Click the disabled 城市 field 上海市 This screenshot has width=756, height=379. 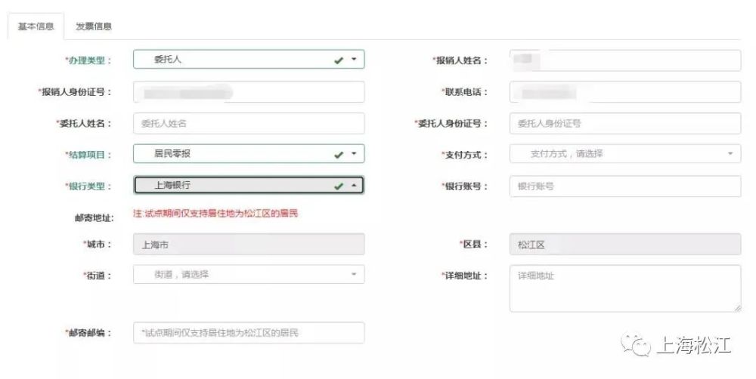click(x=249, y=245)
